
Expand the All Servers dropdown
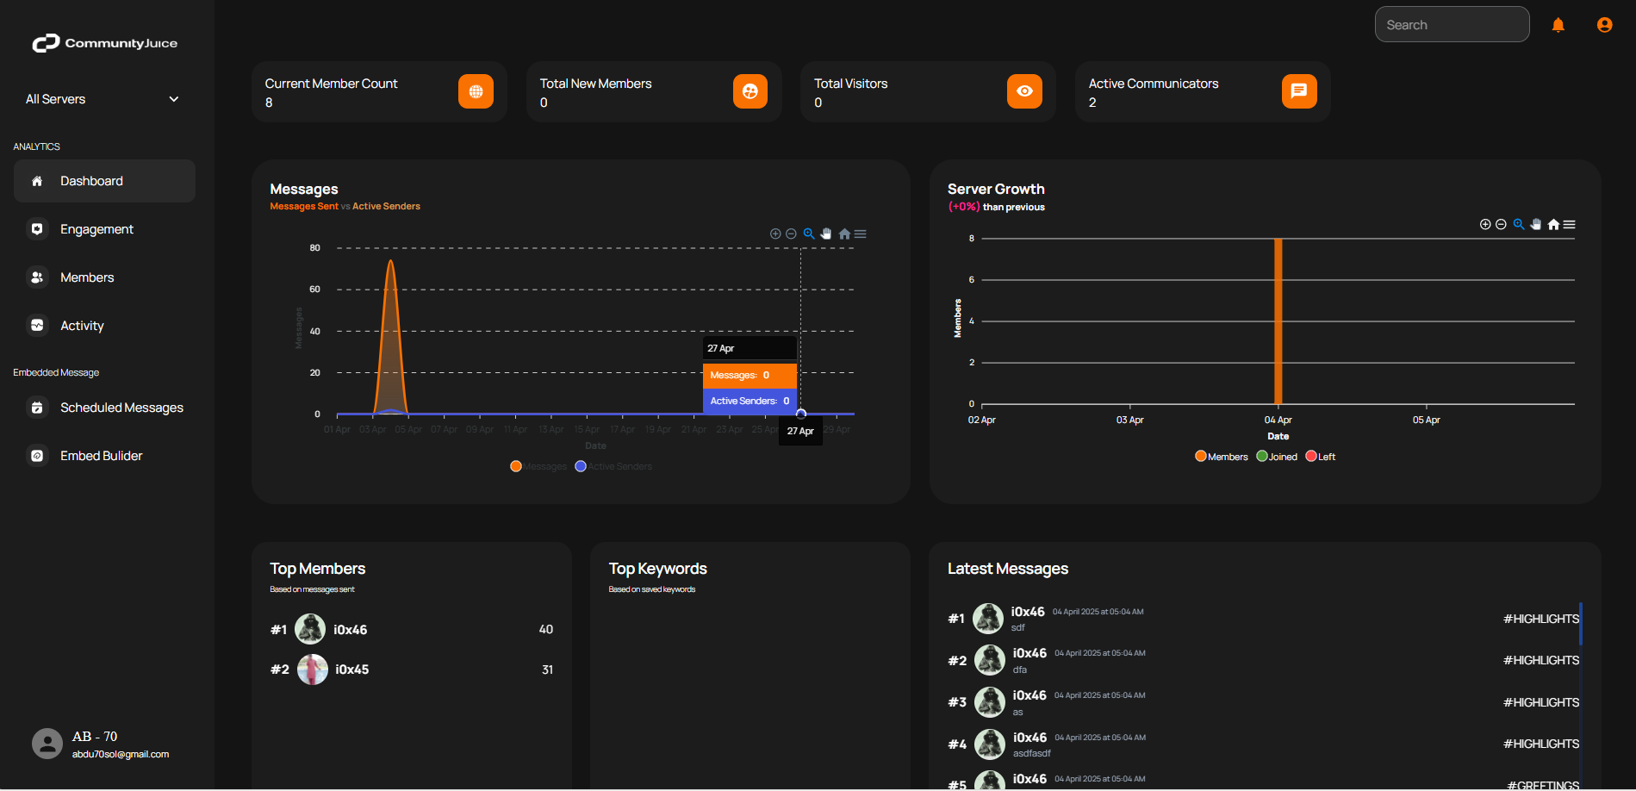pyautogui.click(x=103, y=99)
